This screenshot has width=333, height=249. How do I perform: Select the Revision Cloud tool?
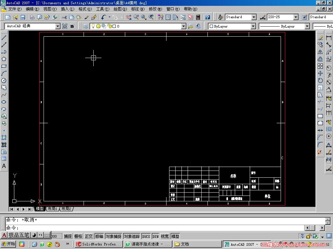(x=4, y=88)
